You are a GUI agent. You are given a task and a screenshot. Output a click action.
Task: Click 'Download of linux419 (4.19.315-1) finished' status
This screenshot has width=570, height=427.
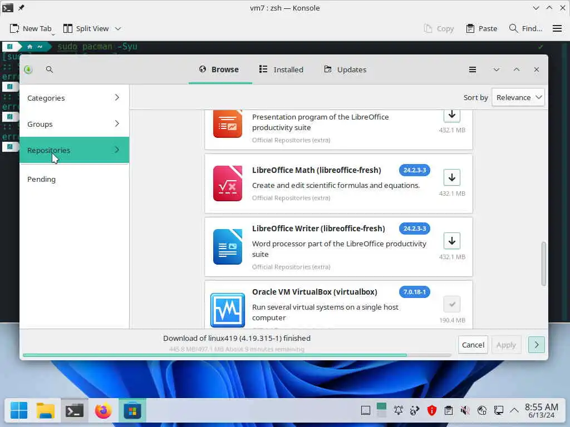pos(237,338)
